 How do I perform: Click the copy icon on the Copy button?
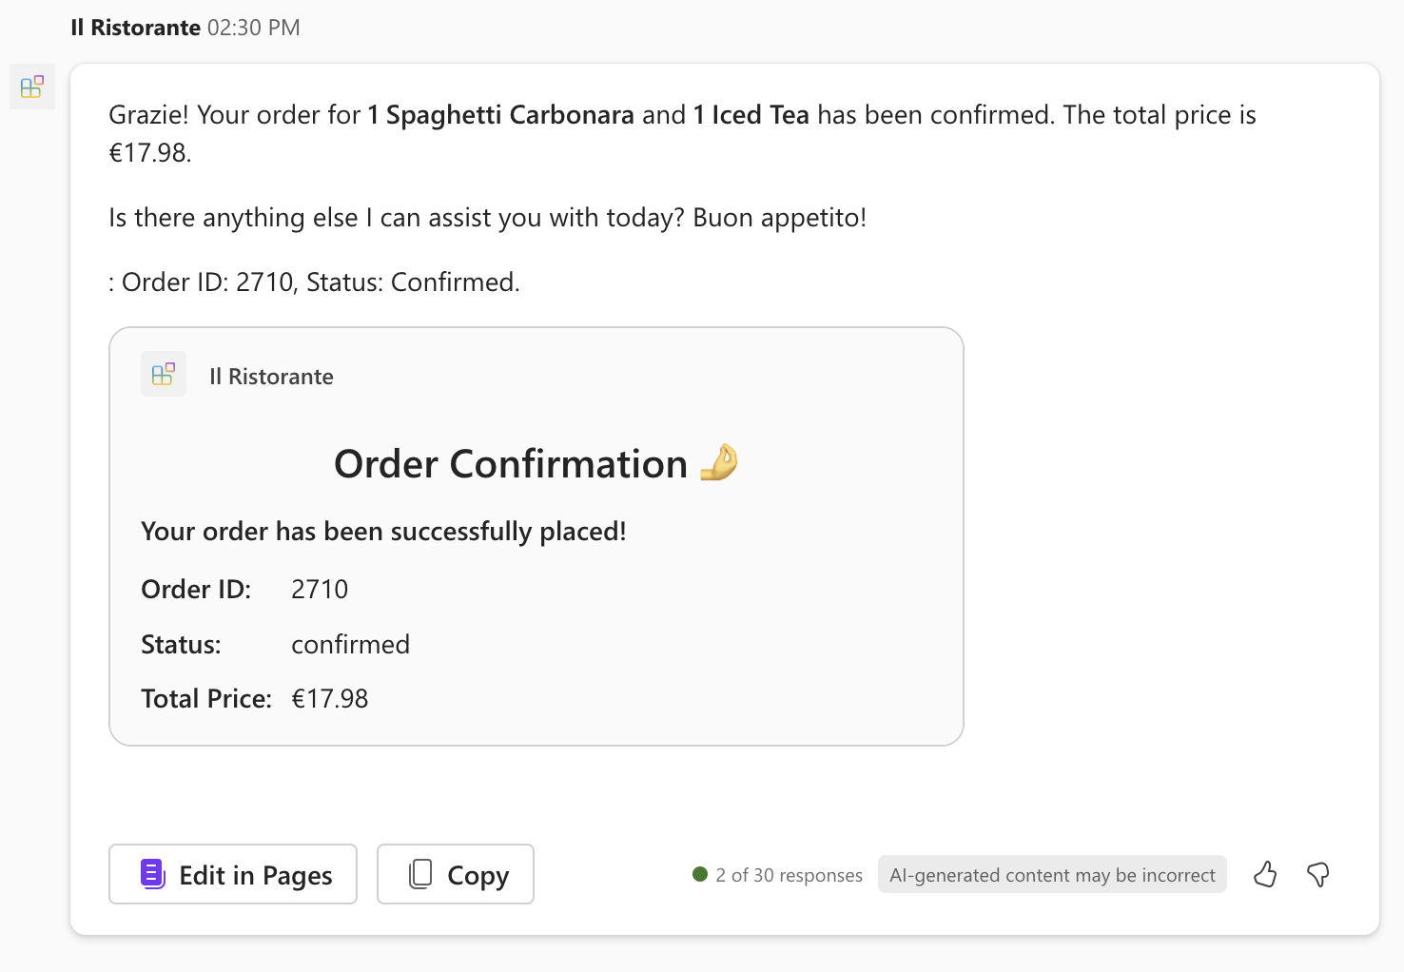419,873
